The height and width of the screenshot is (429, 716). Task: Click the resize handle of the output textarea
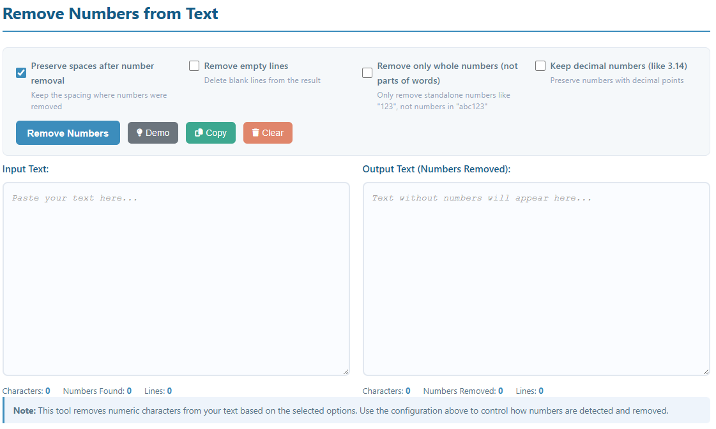click(x=705, y=371)
